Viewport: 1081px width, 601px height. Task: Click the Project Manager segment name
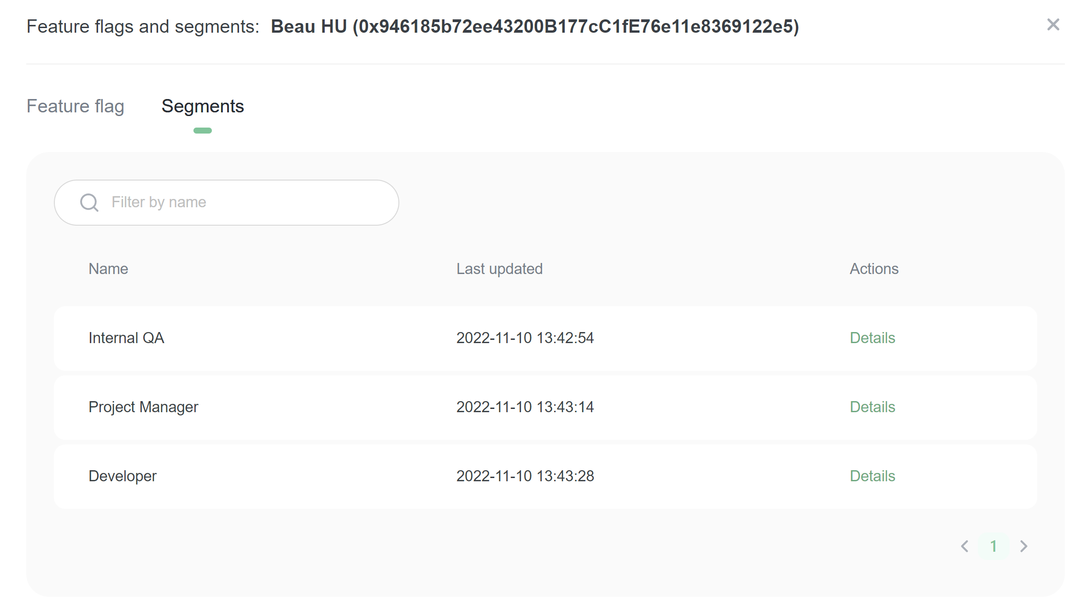143,407
